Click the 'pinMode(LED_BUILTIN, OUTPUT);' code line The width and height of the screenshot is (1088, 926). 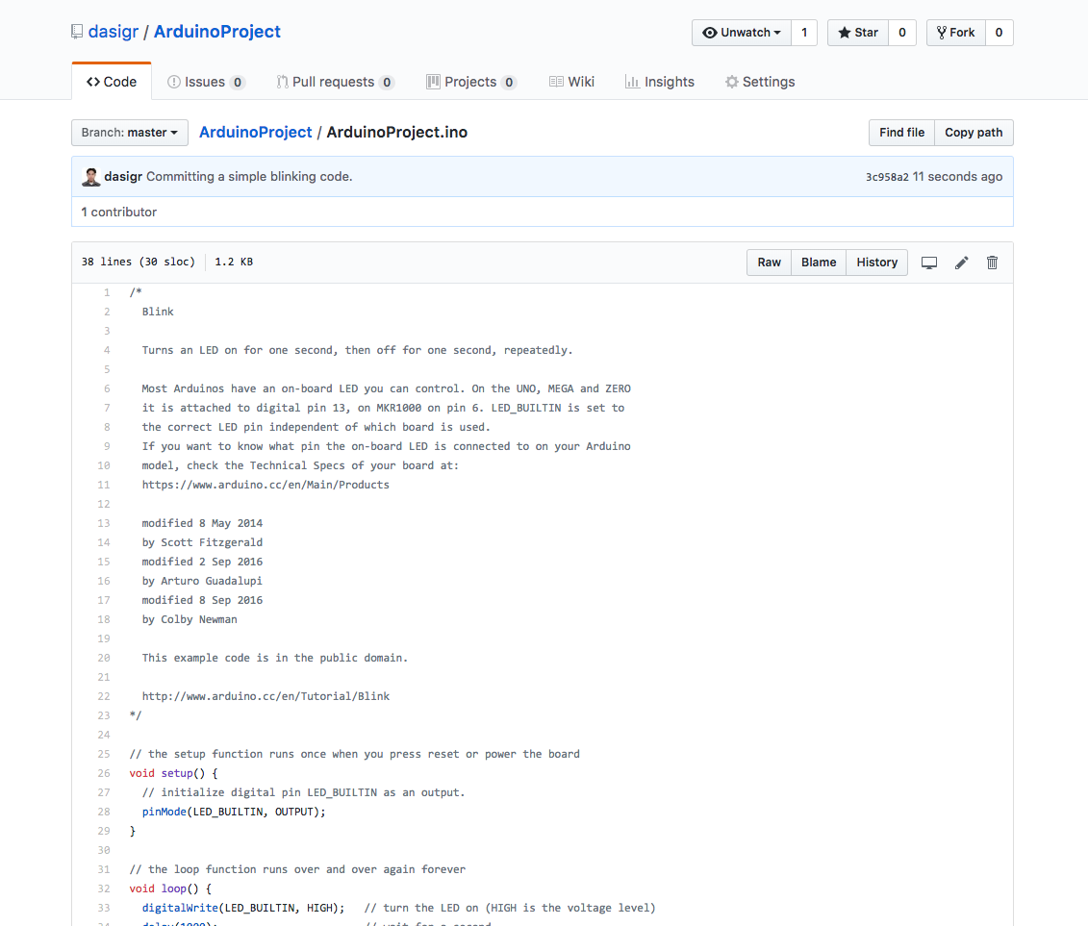coord(234,812)
